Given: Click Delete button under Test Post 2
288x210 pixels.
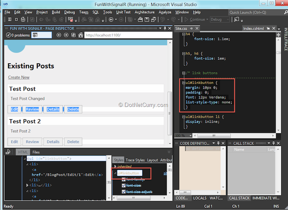Looking at the screenshot, I should pyautogui.click(x=73, y=142).
